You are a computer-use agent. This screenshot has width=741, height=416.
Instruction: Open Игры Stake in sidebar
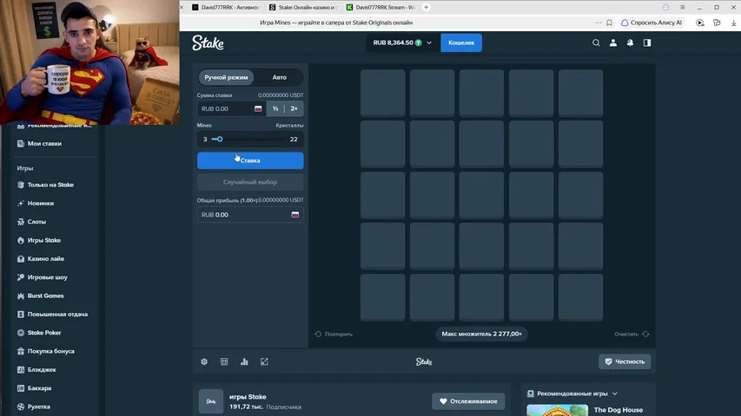tap(44, 240)
